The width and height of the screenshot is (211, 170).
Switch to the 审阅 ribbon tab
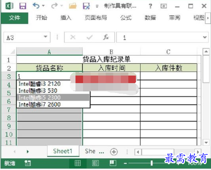[174, 18]
